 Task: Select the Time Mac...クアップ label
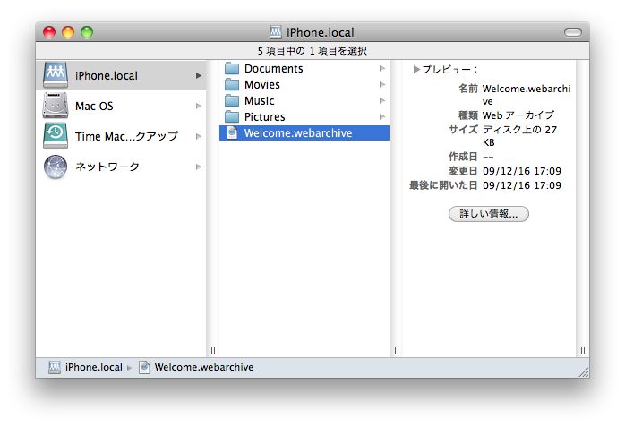tap(126, 136)
